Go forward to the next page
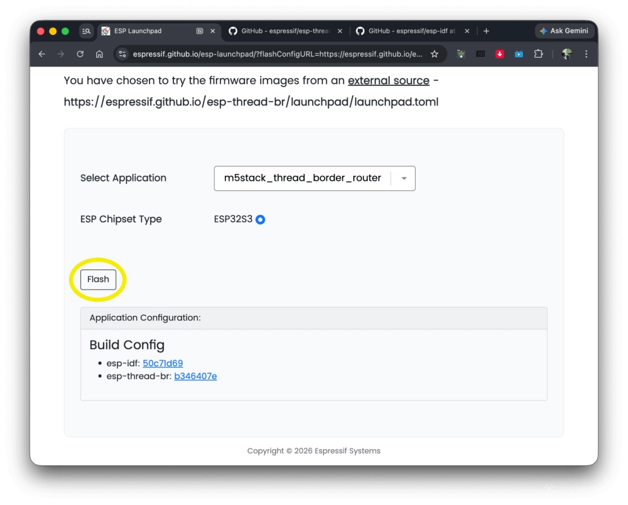 [61, 53]
